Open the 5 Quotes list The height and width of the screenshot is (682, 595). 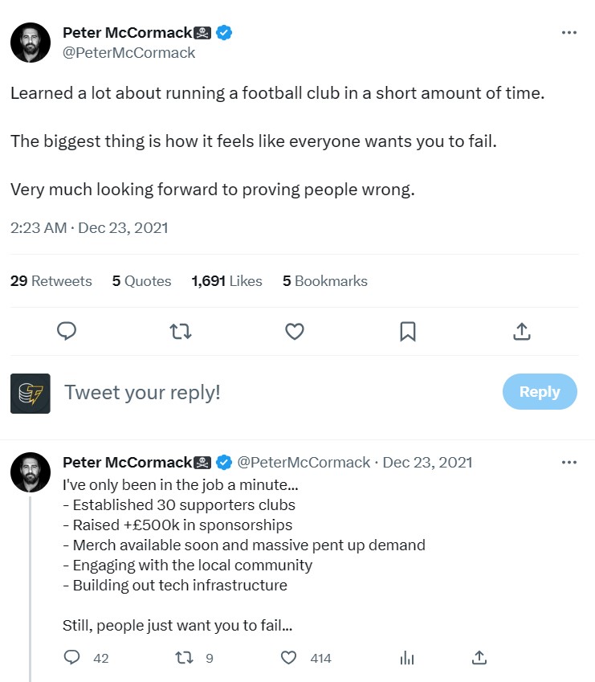pyautogui.click(x=141, y=281)
